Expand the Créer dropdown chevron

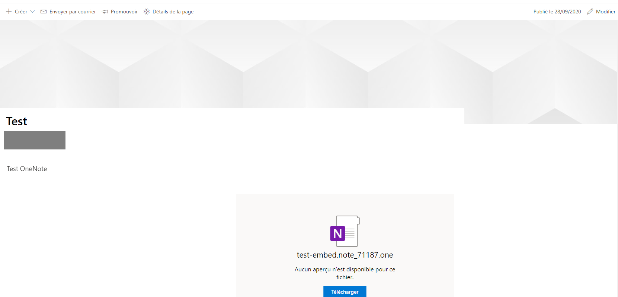[x=32, y=12]
